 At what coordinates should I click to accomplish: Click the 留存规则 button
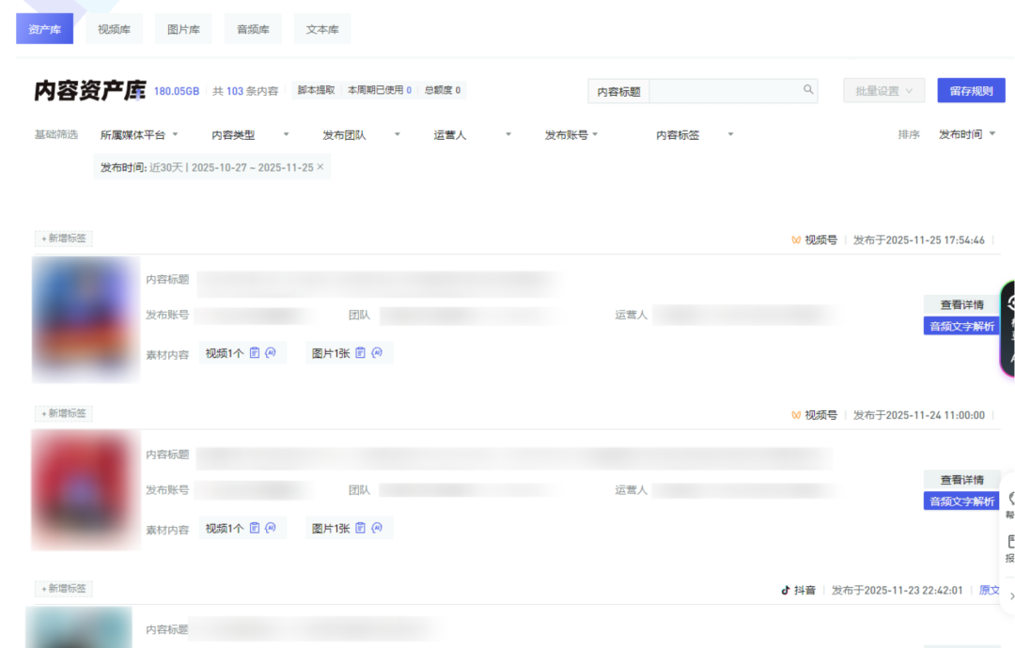[971, 91]
